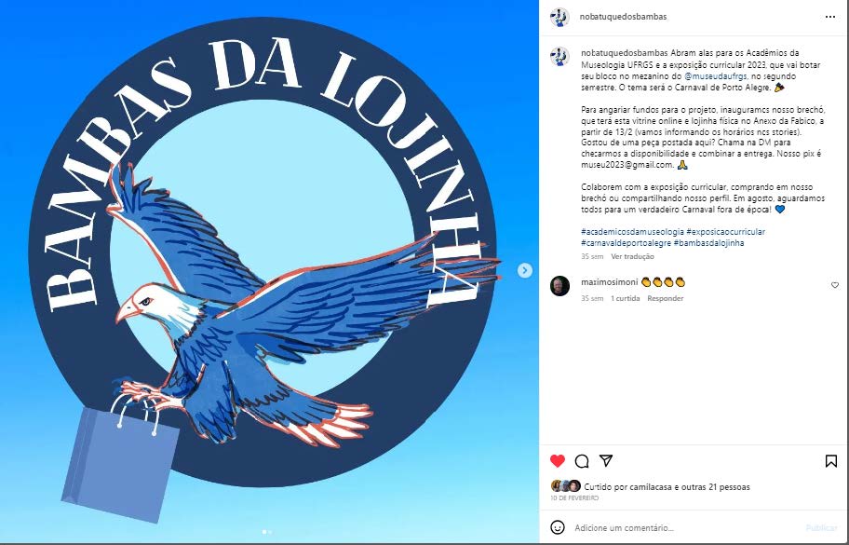Open mazimosimoni's profile picture

tap(559, 286)
